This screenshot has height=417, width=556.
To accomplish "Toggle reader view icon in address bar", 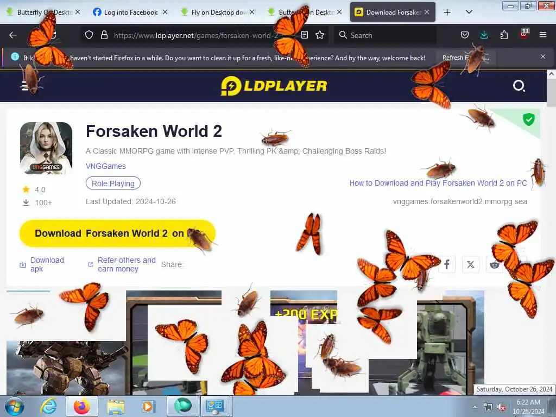I will tap(304, 35).
